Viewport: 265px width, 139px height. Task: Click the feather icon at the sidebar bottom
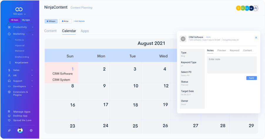pyautogui.click(x=9, y=130)
